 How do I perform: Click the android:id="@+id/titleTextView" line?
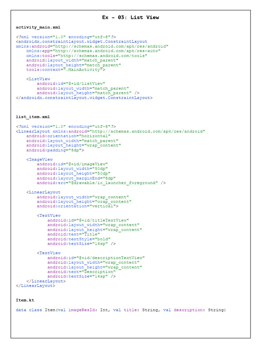click(x=88, y=220)
